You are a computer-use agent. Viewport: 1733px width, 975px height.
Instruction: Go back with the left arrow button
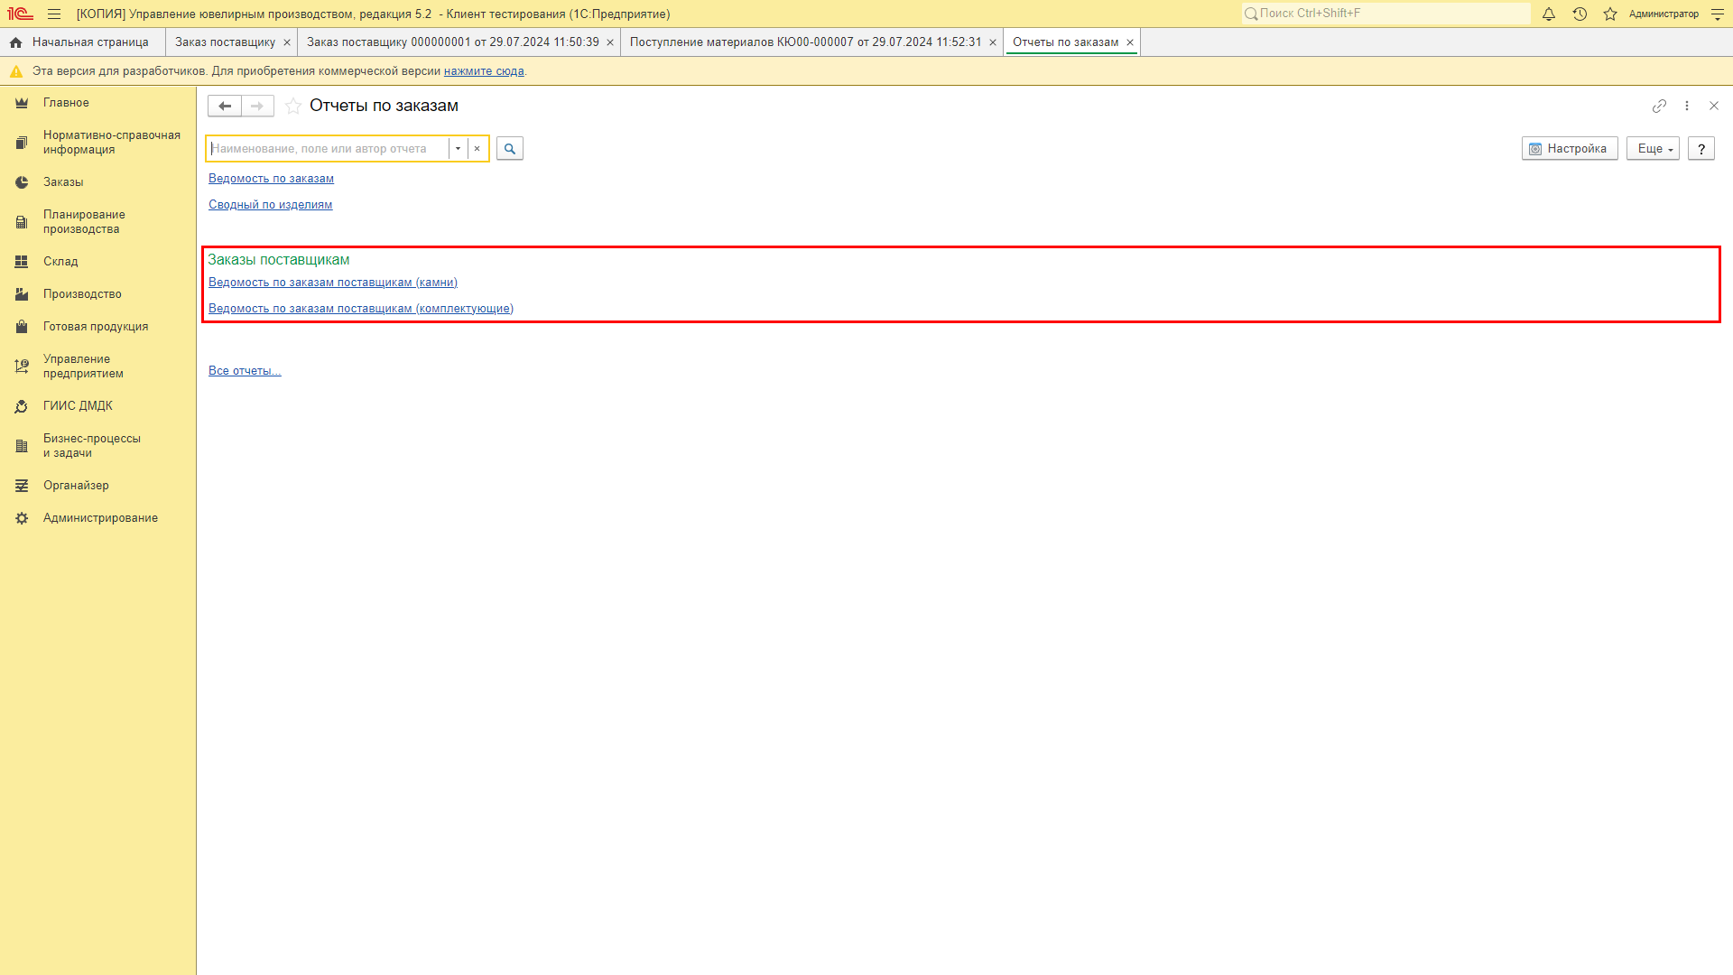click(225, 106)
